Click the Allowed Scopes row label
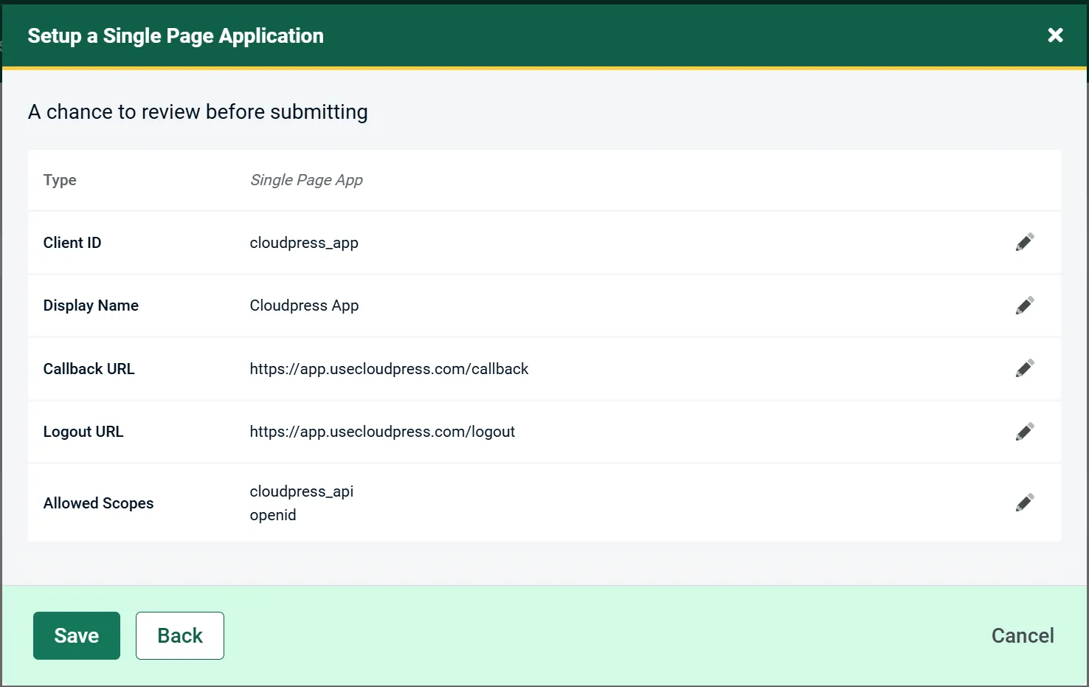The height and width of the screenshot is (687, 1089). click(x=98, y=503)
